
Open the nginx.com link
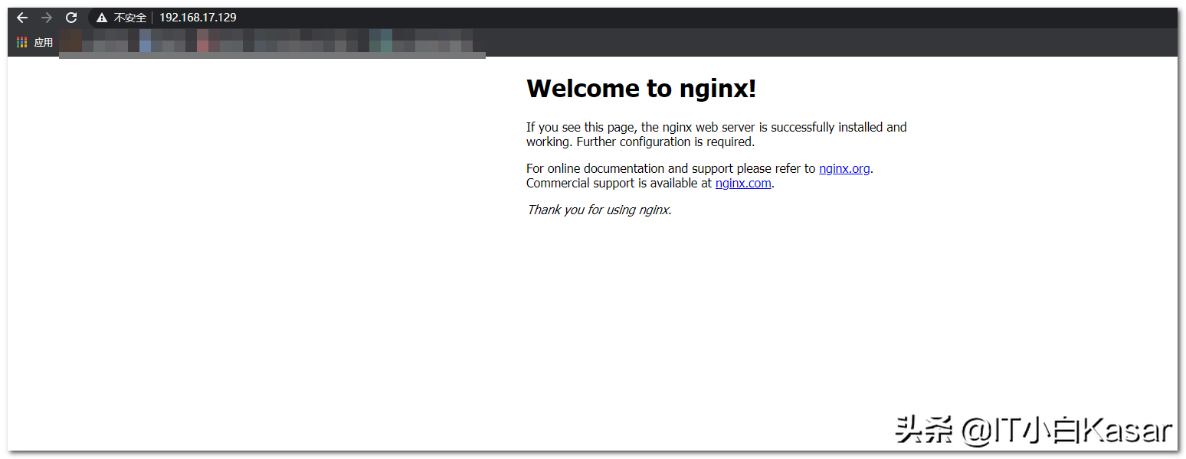tap(743, 183)
